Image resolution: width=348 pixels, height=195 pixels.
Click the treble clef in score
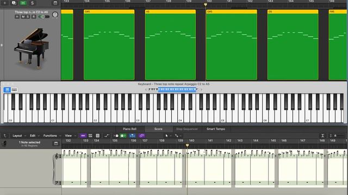[x=57, y=156]
